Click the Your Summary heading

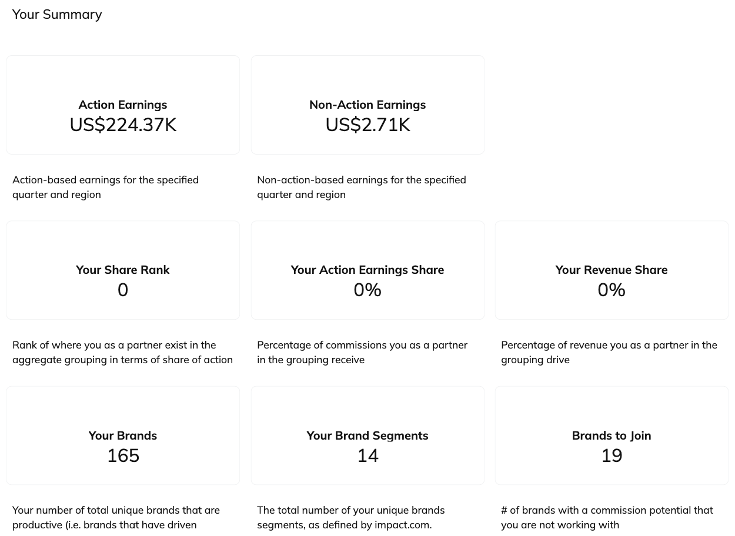57,14
